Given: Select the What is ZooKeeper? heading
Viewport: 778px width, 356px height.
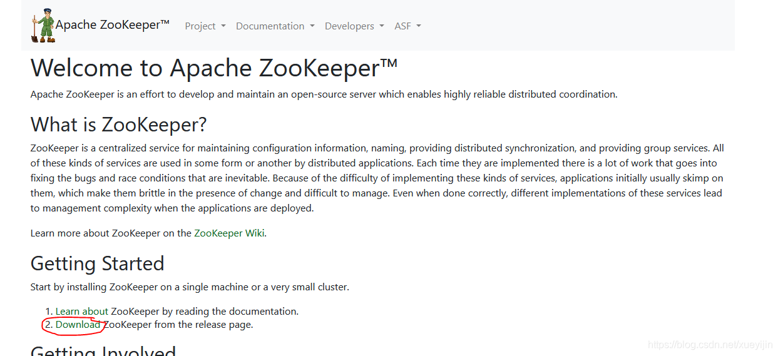Looking at the screenshot, I should (x=119, y=125).
